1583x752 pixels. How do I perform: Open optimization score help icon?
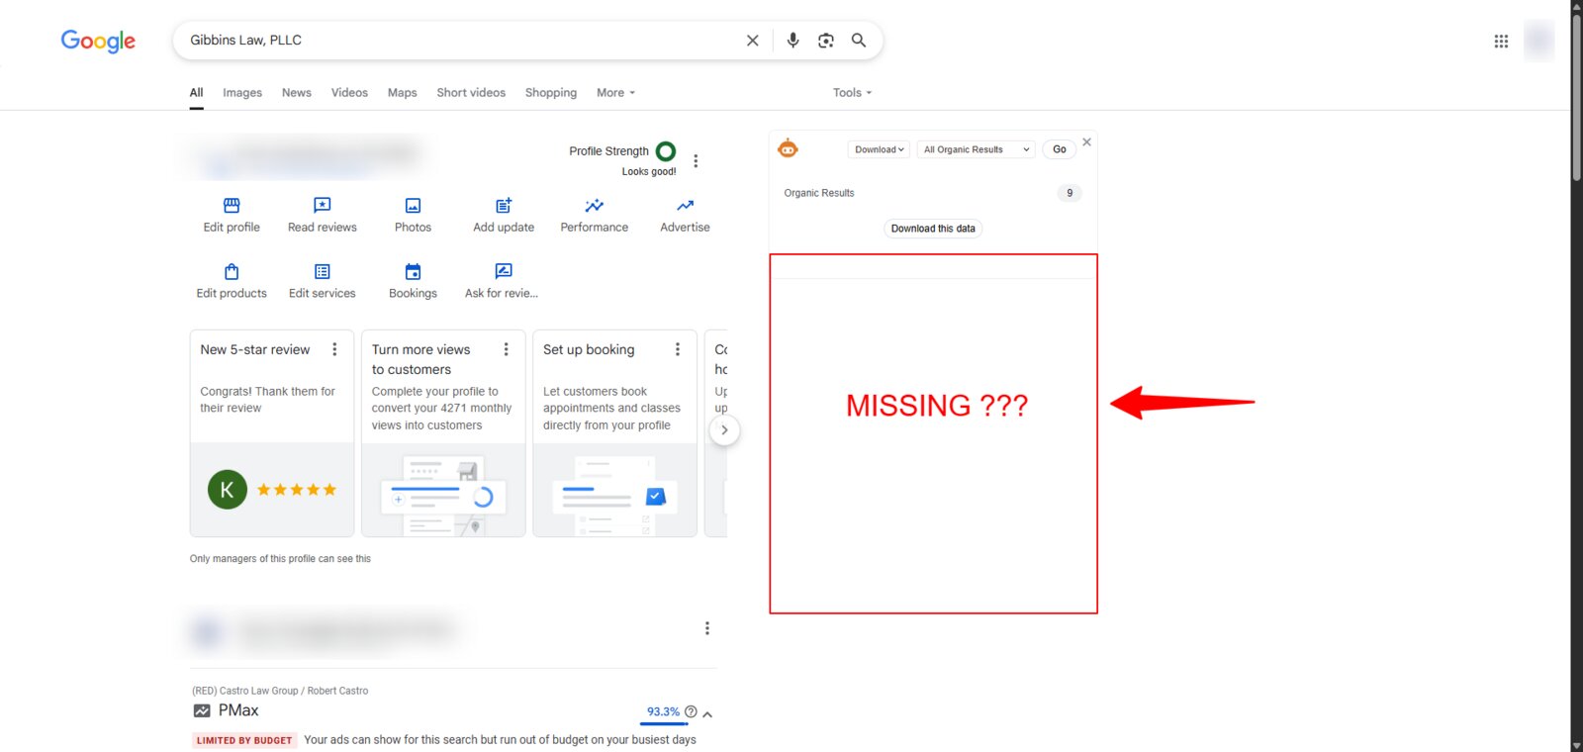point(691,711)
